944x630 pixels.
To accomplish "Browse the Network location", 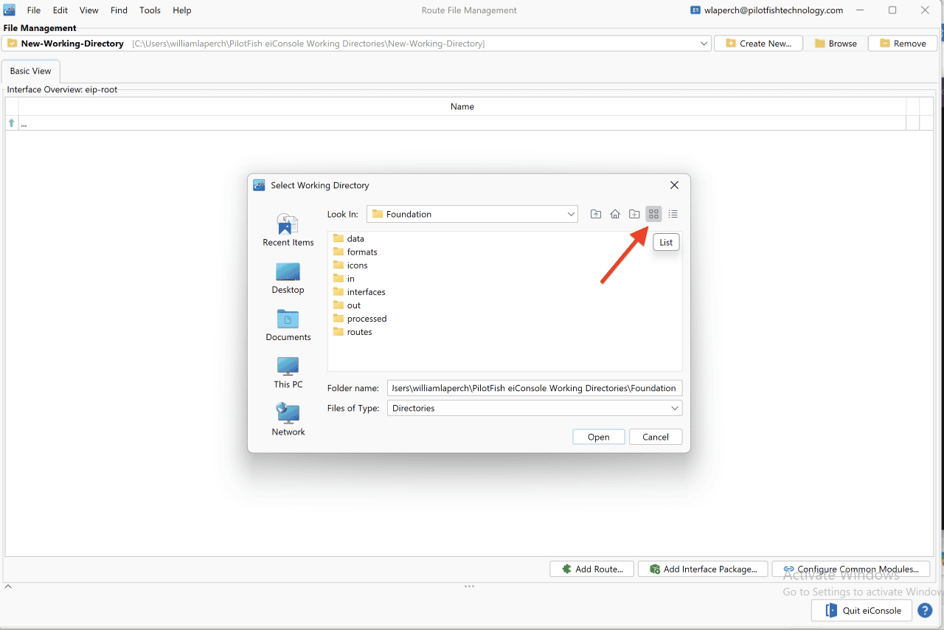I will (288, 420).
